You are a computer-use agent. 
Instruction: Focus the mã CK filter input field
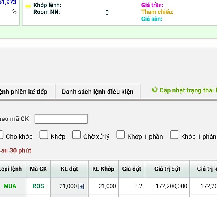[61, 119]
